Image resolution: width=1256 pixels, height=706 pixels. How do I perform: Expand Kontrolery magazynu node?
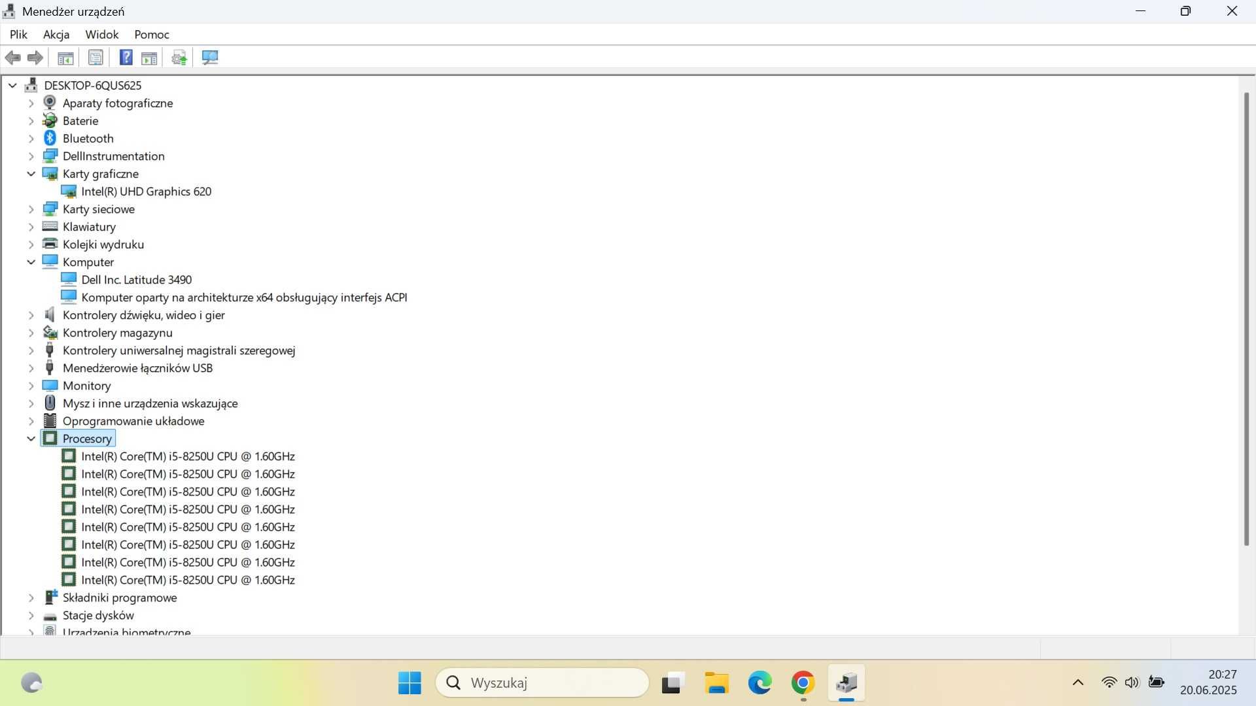click(x=31, y=332)
